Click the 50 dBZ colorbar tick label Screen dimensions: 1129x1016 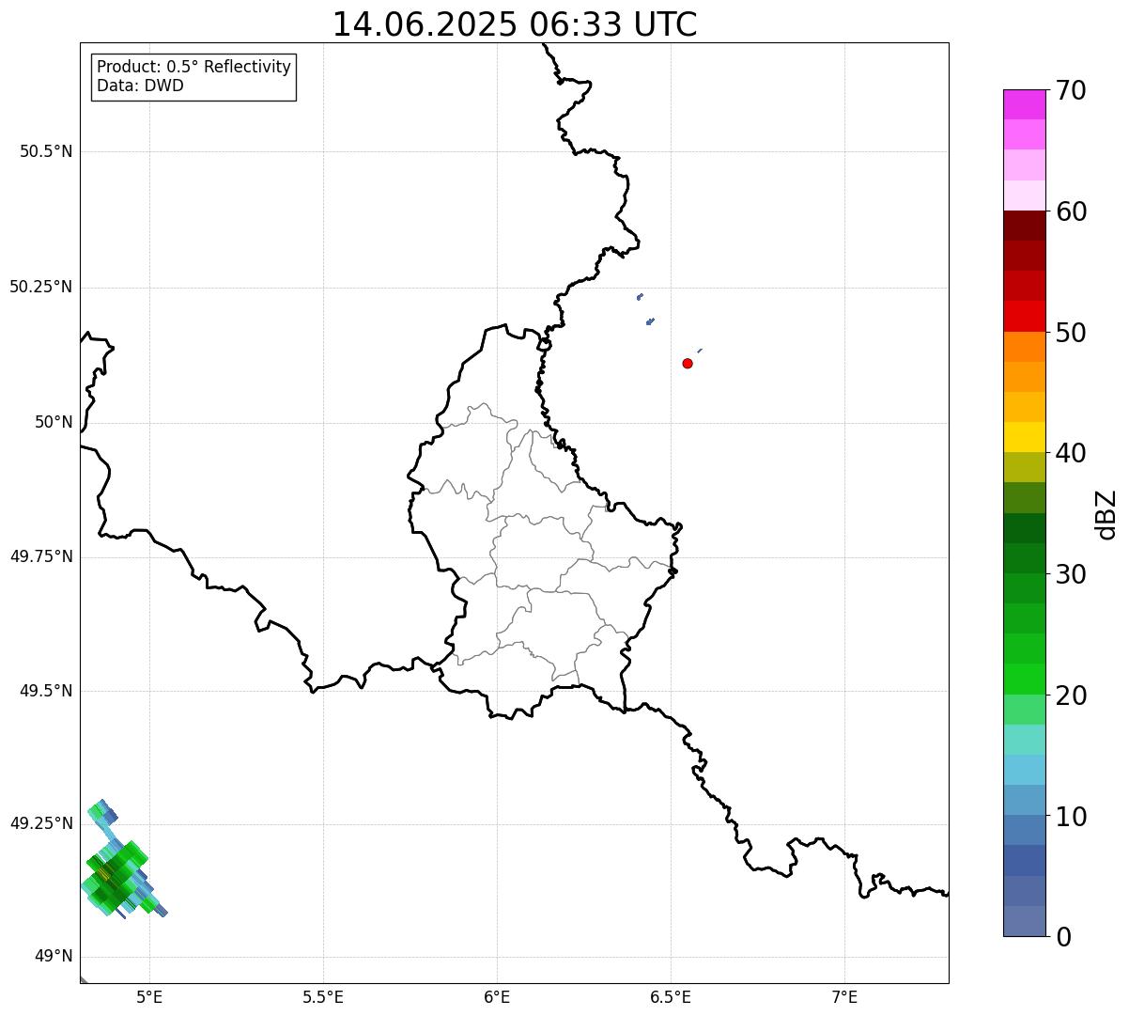point(1070,333)
